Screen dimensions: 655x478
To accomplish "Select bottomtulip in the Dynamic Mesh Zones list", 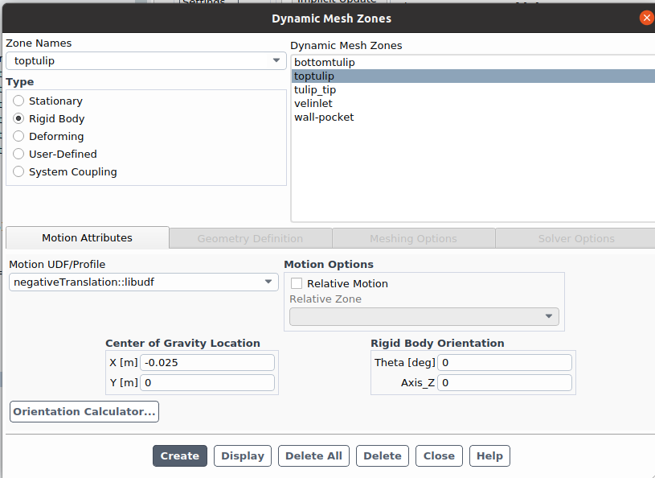I will tap(325, 63).
